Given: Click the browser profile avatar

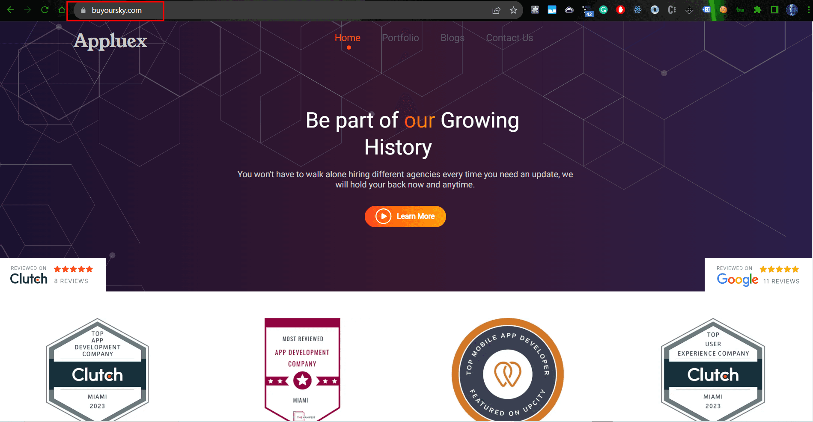Looking at the screenshot, I should [x=792, y=10].
